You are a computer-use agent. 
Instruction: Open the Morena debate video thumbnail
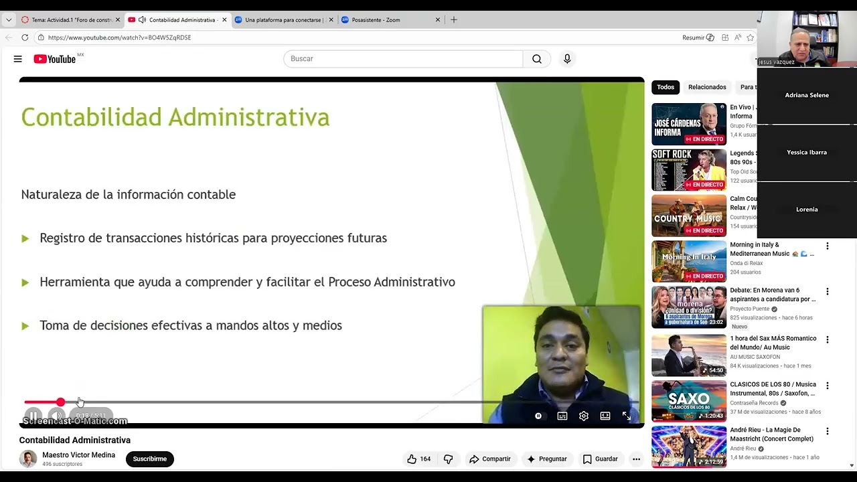689,307
